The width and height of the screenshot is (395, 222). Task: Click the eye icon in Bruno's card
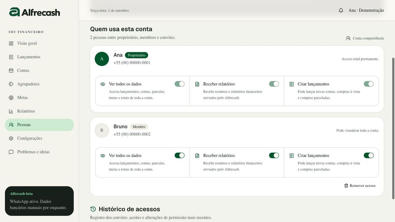pos(103,156)
